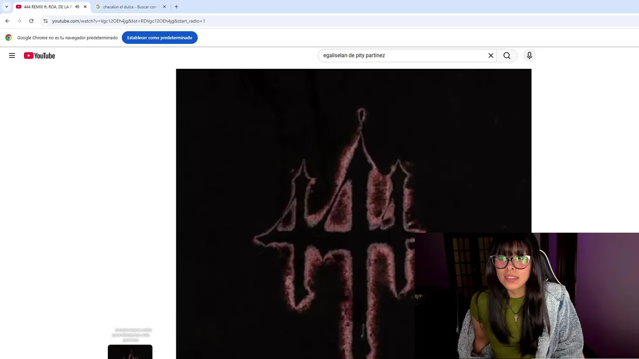The image size is (639, 359).
Task: Reload the page with refresh icon
Action: click(31, 21)
